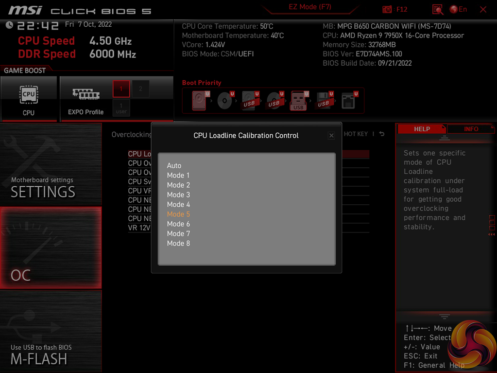Select USB key boot device icon
This screenshot has height=373, width=497.
click(x=299, y=101)
